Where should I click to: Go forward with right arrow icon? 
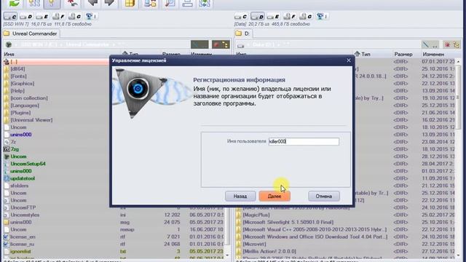tap(110, 3)
